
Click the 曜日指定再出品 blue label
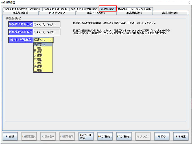click(x=21, y=40)
